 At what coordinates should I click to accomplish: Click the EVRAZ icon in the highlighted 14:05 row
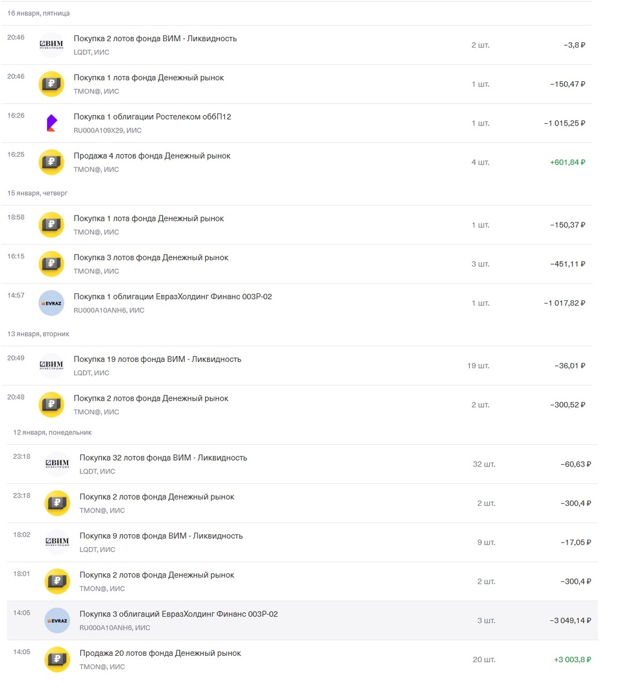click(x=56, y=620)
